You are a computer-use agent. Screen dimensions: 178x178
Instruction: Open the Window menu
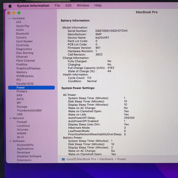point(83,6)
